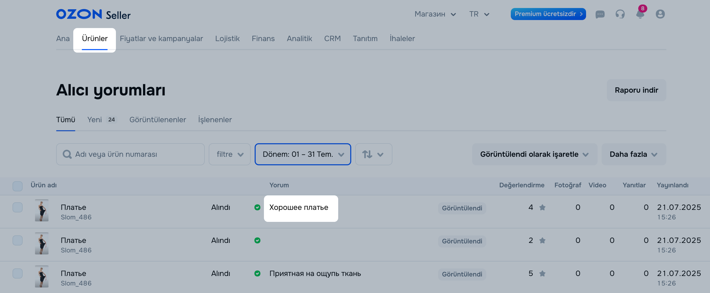
Task: Click Görüntülendi badge in the 2-star row
Action: click(462, 241)
